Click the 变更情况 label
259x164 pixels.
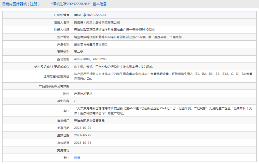[63, 150]
